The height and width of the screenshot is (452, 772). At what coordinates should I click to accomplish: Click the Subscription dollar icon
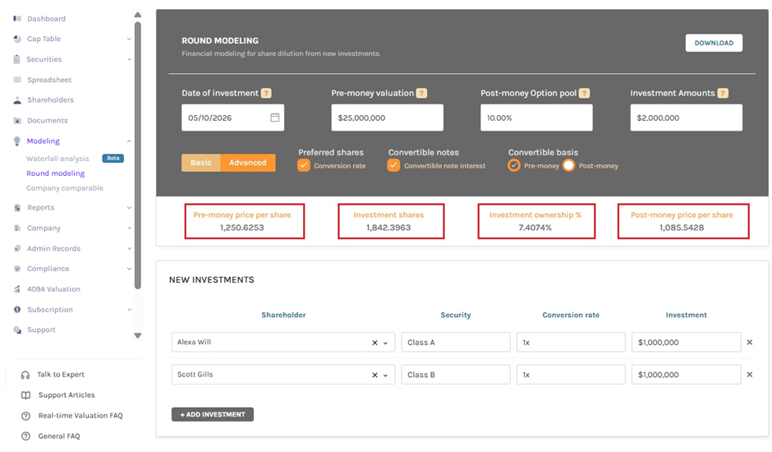pyautogui.click(x=17, y=310)
